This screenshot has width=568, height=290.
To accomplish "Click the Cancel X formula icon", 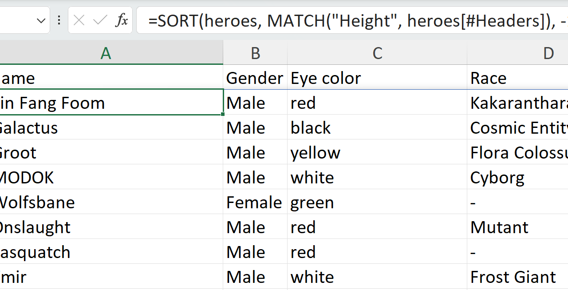I will (79, 20).
